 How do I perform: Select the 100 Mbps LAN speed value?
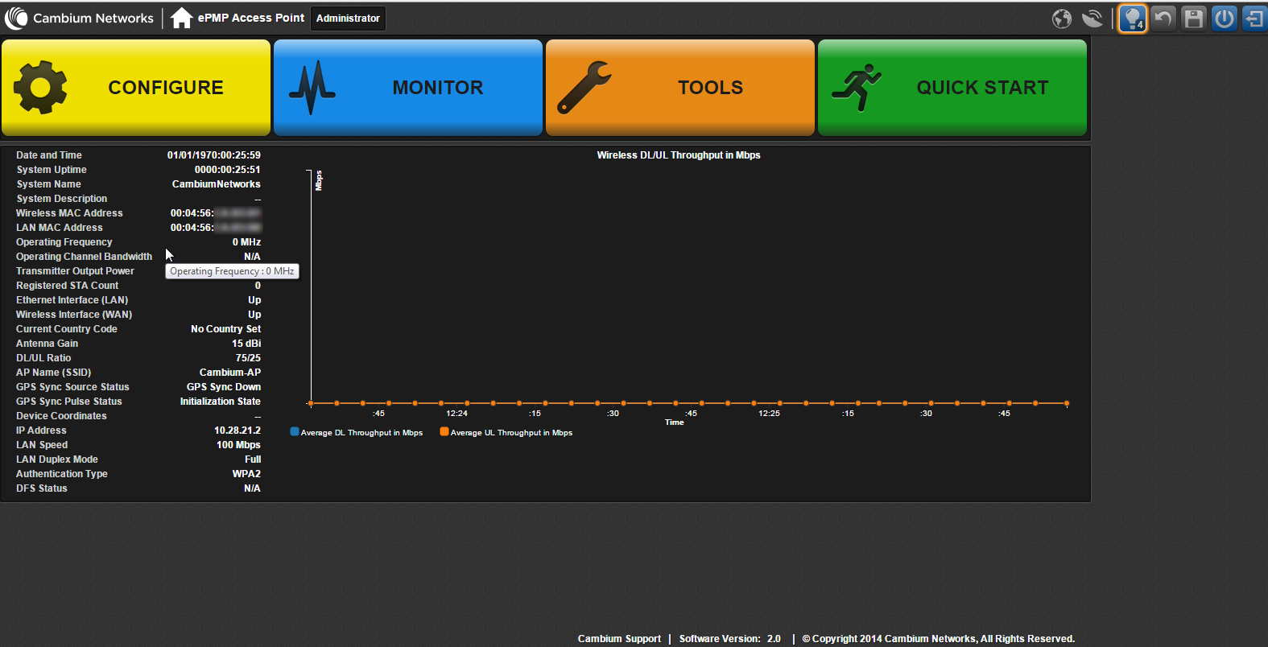point(238,445)
